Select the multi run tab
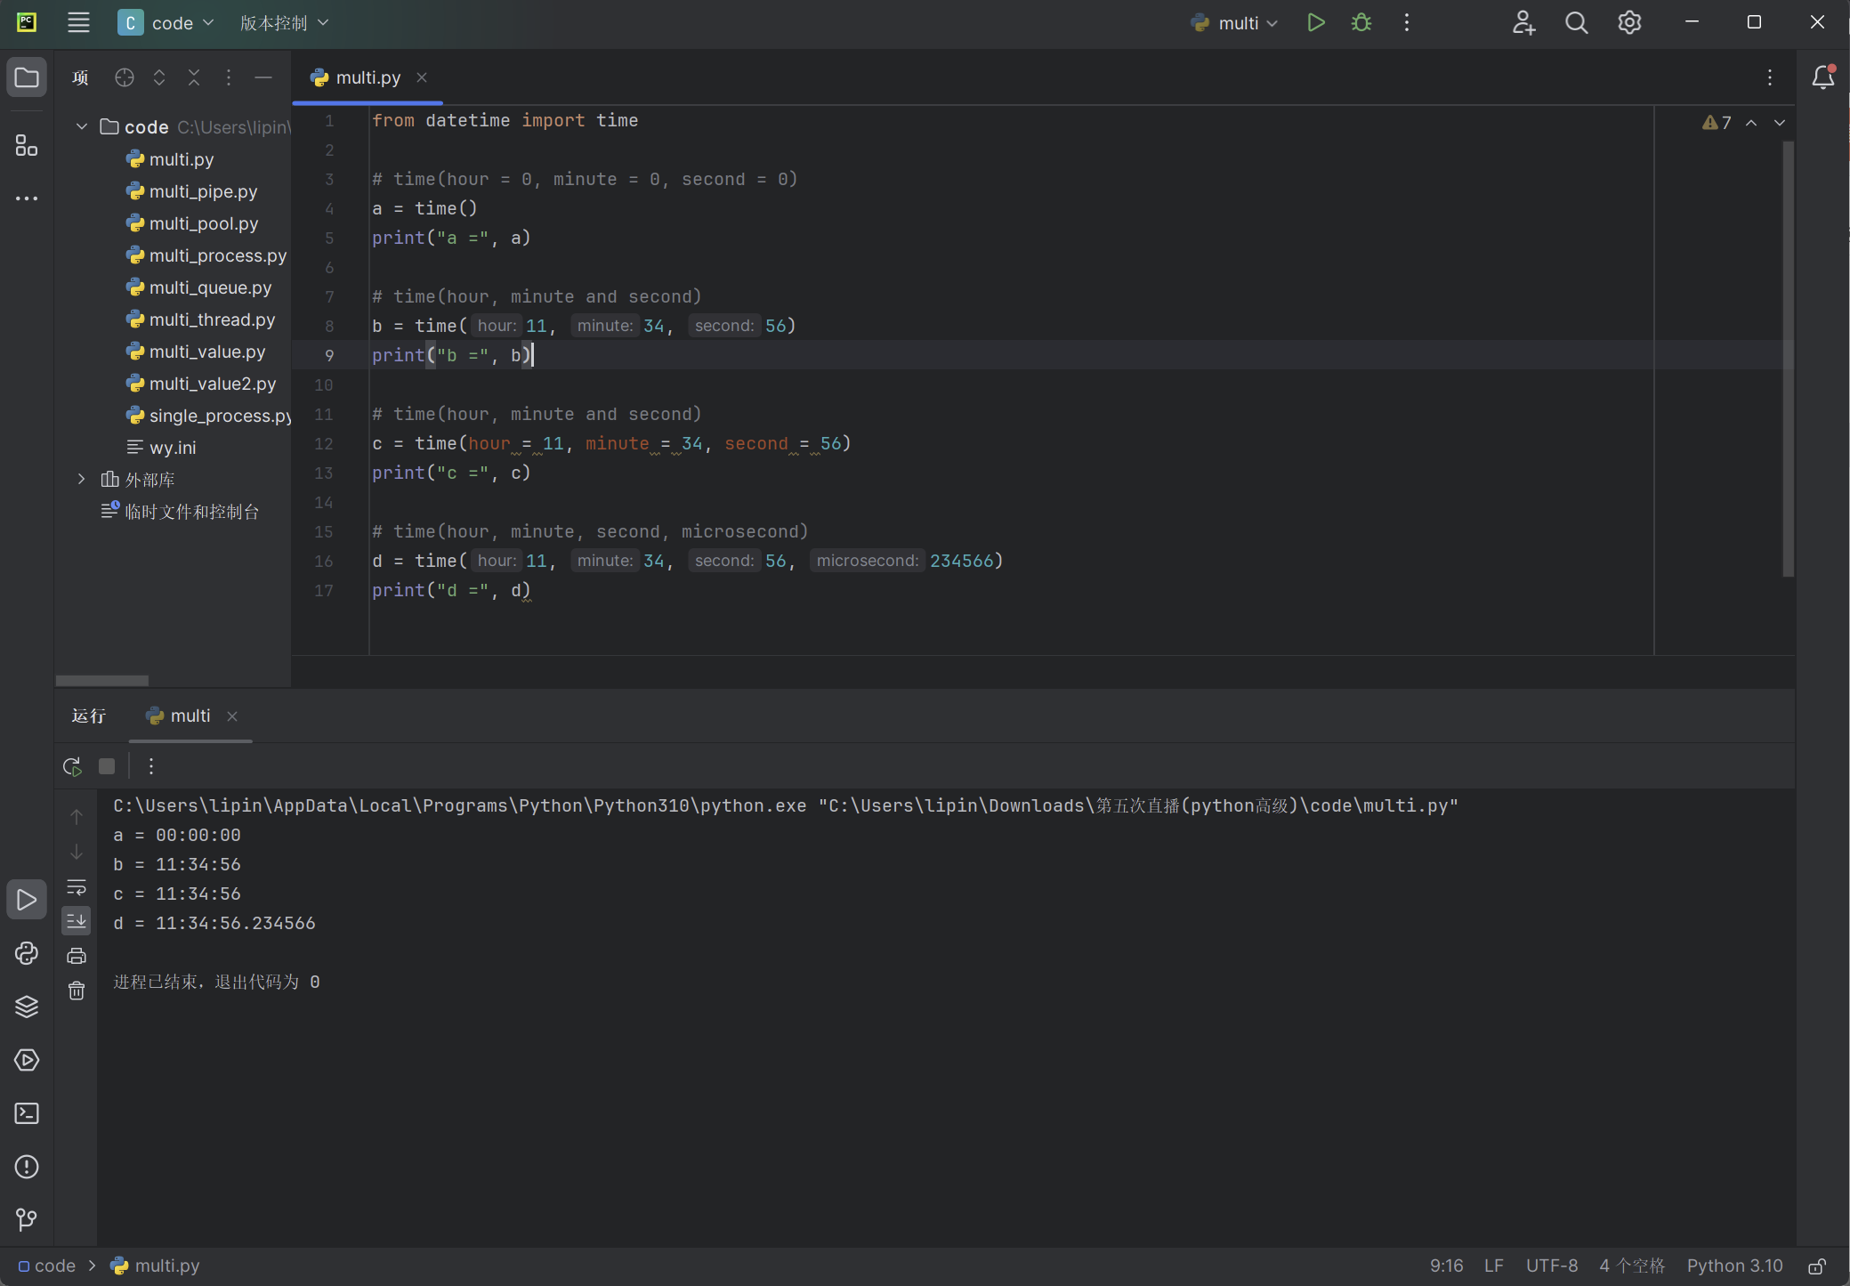This screenshot has height=1286, width=1850. pos(190,716)
